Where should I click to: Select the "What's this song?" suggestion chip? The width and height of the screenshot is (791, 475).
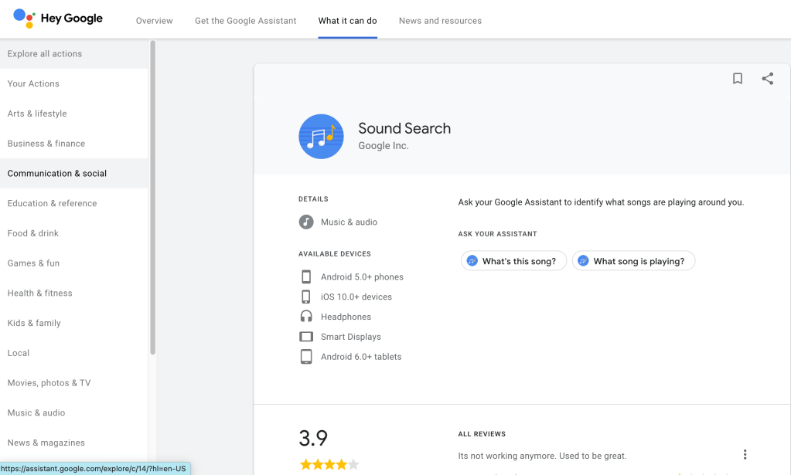(x=513, y=261)
